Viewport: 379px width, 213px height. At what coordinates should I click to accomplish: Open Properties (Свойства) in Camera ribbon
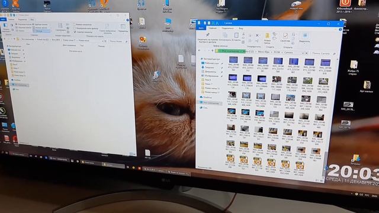tap(285, 37)
